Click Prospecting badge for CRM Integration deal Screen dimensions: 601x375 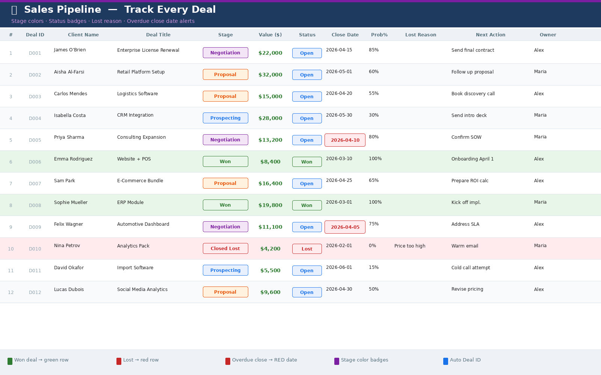coord(225,118)
